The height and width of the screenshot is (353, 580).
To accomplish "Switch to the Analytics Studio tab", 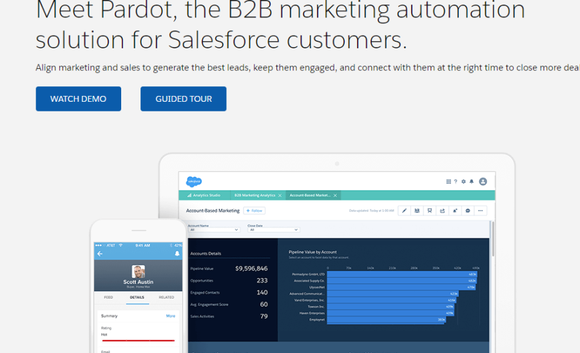I will (x=204, y=195).
